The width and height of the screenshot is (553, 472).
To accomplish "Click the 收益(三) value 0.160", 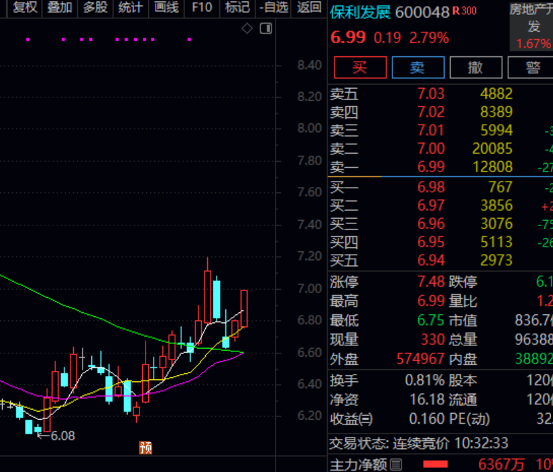I will coord(427,419).
